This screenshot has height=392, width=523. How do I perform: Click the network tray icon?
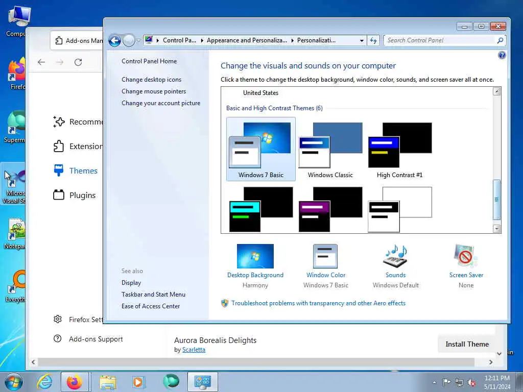tap(459, 383)
